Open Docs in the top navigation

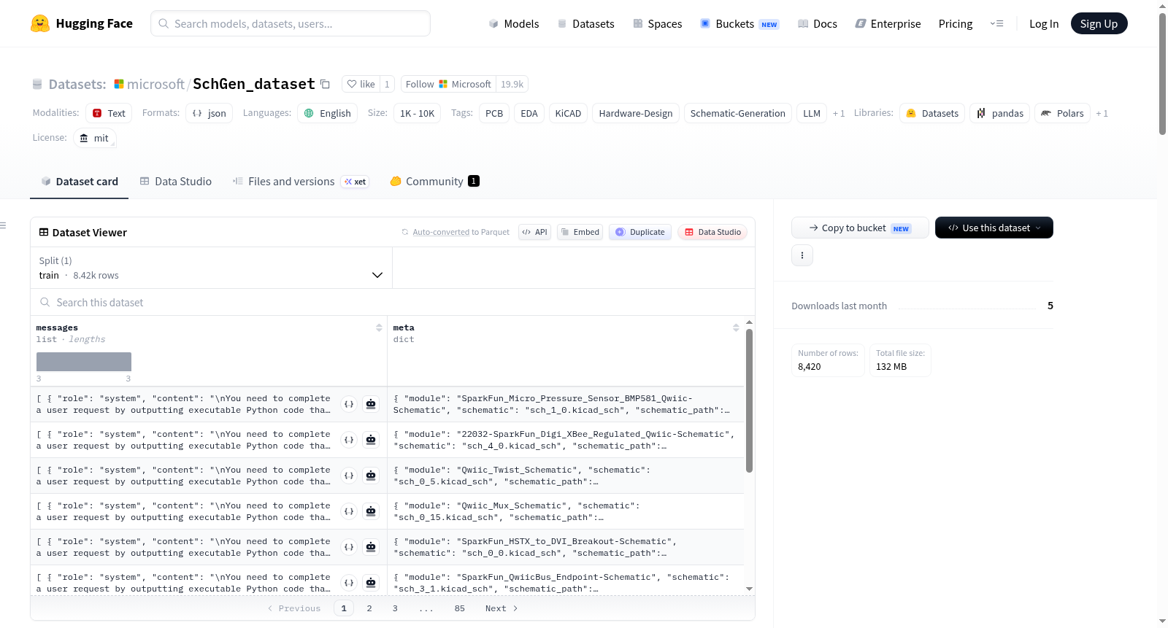[818, 23]
